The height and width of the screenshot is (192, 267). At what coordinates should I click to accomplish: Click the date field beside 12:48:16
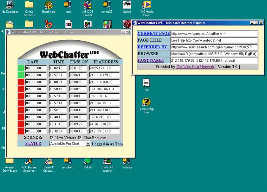coord(36,117)
